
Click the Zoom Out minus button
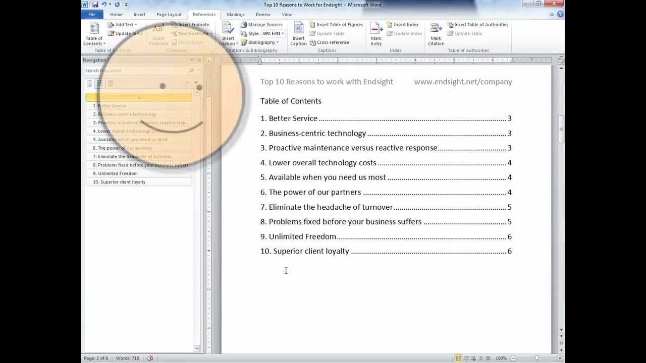513,358
